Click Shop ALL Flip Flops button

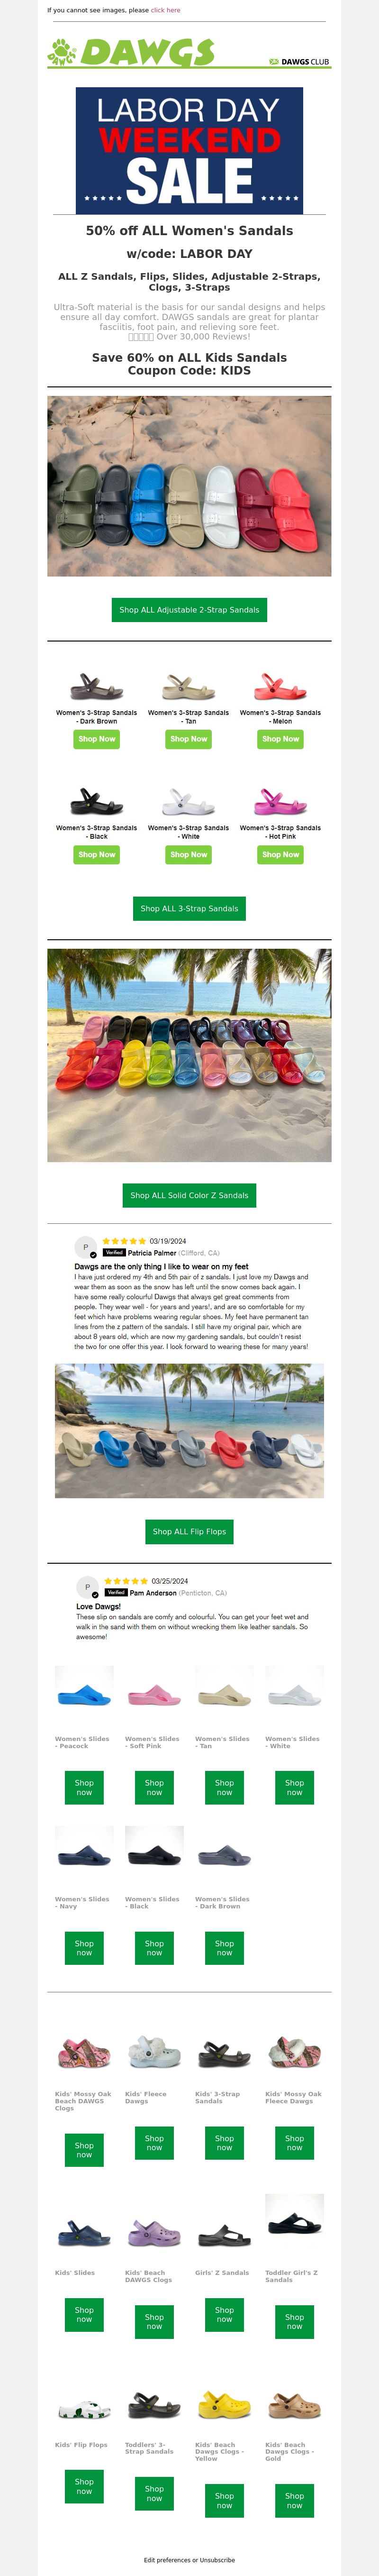[189, 1532]
